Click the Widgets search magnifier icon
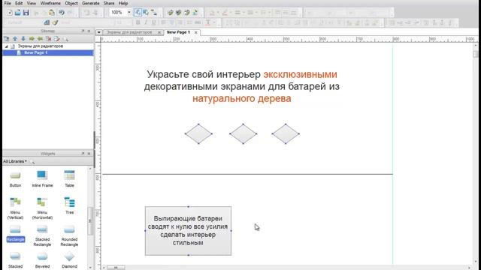The image size is (481, 270). tap(32, 161)
